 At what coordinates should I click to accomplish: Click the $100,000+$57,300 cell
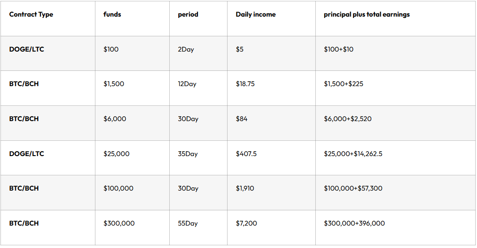[353, 188]
